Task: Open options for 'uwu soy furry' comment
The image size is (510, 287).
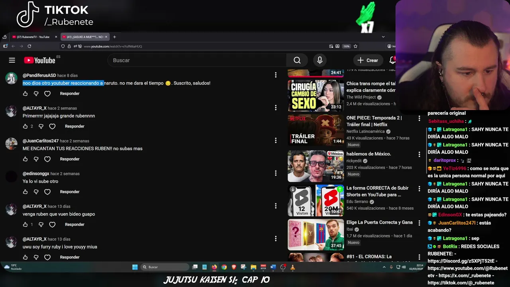Action: (x=275, y=239)
